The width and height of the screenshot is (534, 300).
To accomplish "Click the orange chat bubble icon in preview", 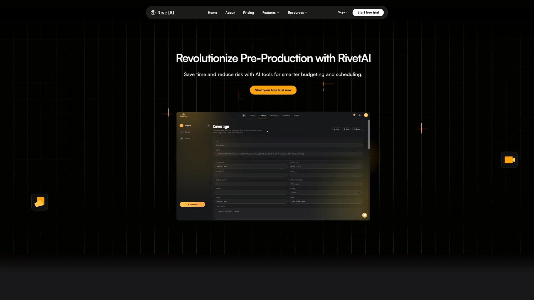I will point(365,215).
